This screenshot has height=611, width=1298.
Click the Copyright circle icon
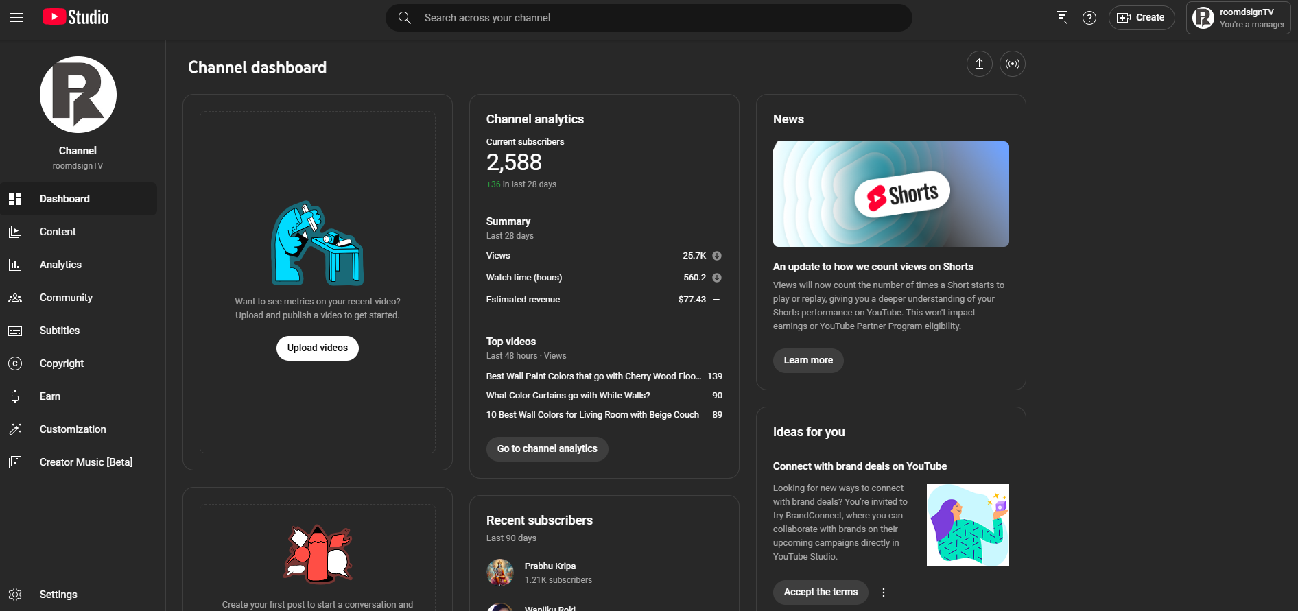pyautogui.click(x=15, y=363)
